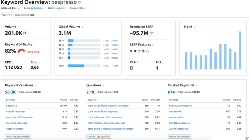Click the info icon next to Ads
249x140 pixels.
click(163, 62)
